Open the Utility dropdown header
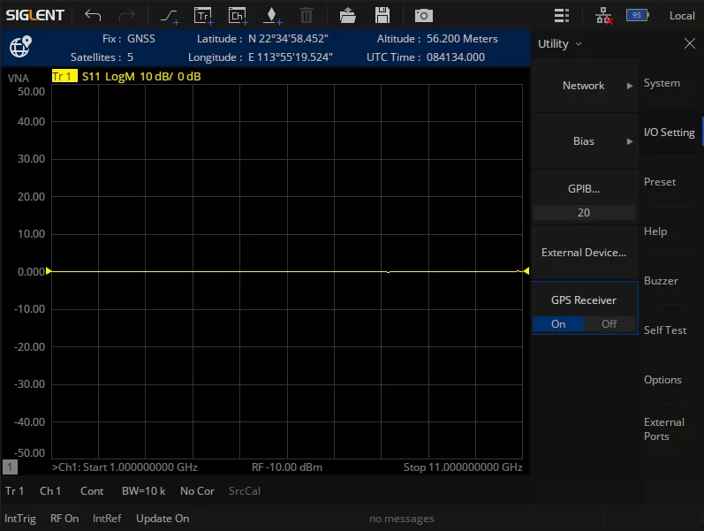The image size is (704, 531). (x=560, y=44)
